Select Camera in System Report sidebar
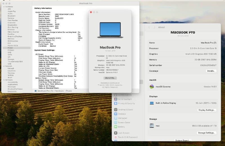 pyautogui.click(x=11, y=18)
